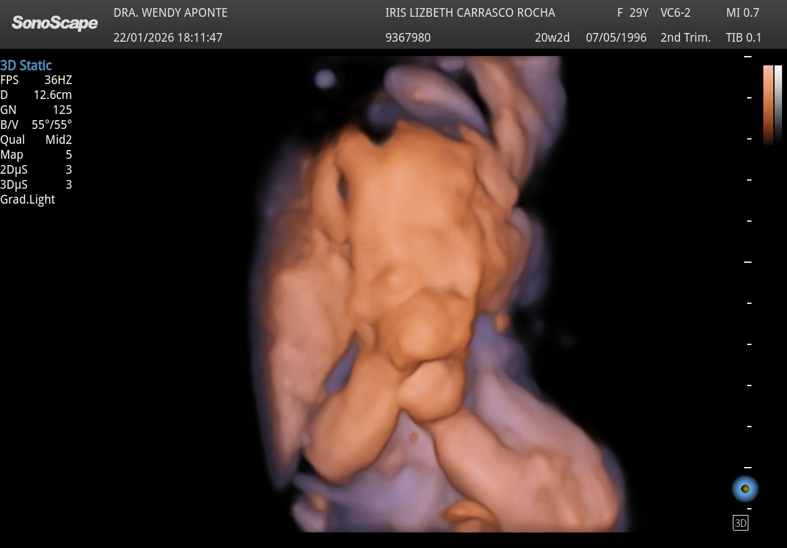Image resolution: width=787 pixels, height=548 pixels.
Task: Click the FPS 36HZ frame rate readout
Action: click(36, 80)
